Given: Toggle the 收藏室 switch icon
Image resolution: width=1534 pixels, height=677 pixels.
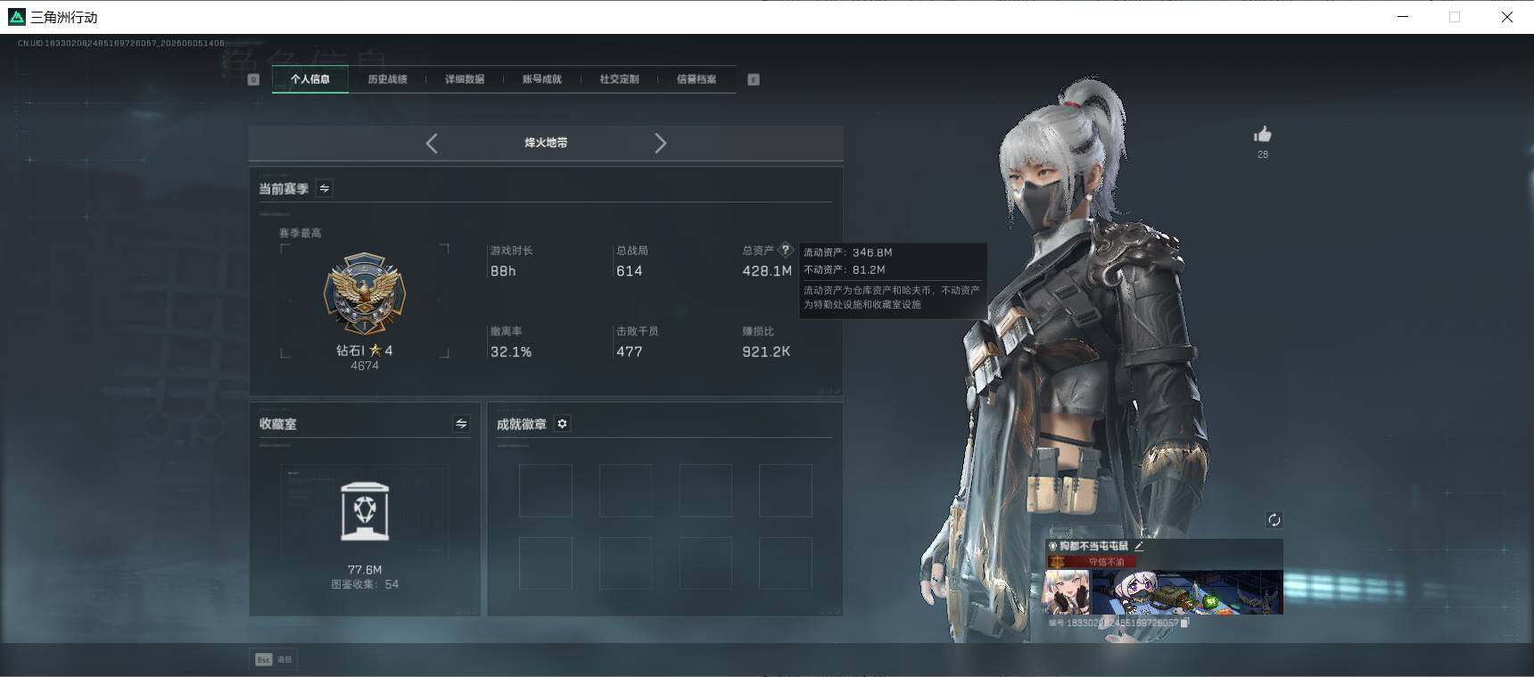Looking at the screenshot, I should (x=461, y=424).
